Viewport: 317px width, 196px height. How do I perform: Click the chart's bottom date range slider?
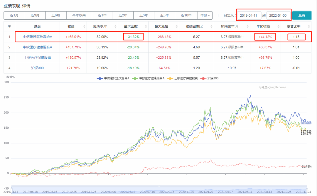click(158, 190)
